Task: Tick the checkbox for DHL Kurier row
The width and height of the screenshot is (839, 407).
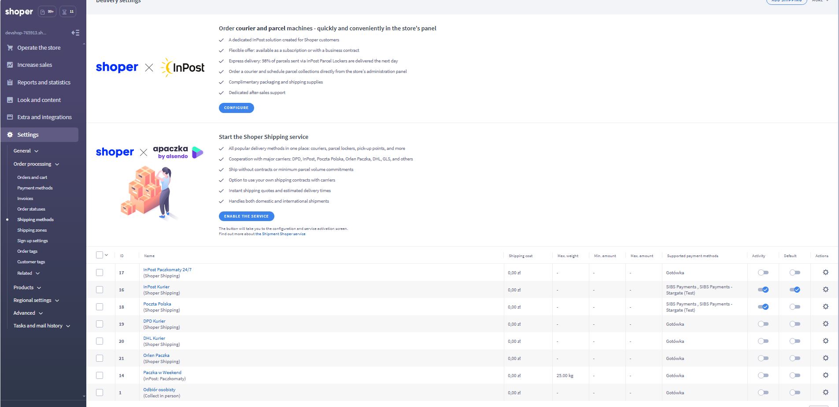Action: tap(100, 341)
